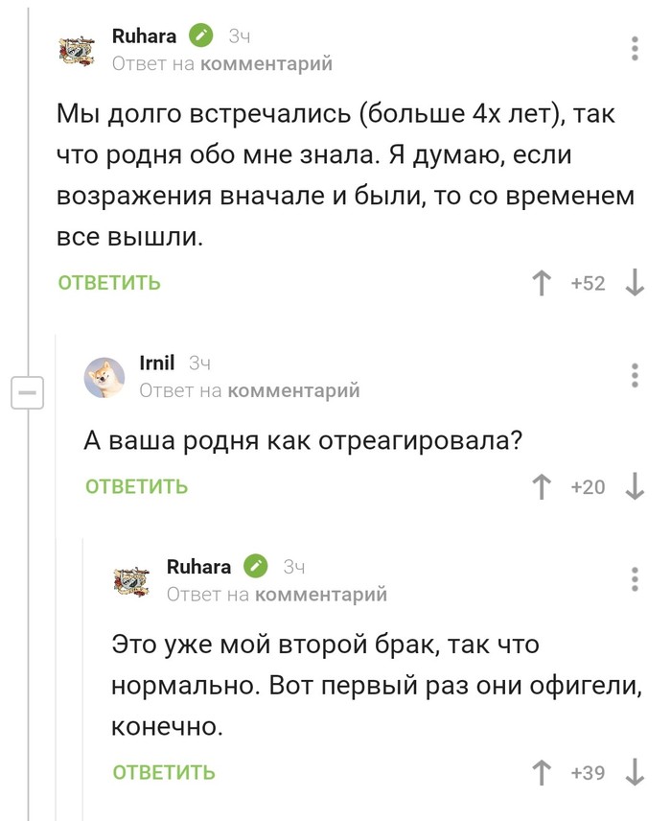Click Ruhara's avatar on top comment
Image resolution: width=671 pixels, height=821 pixels.
coord(78,50)
